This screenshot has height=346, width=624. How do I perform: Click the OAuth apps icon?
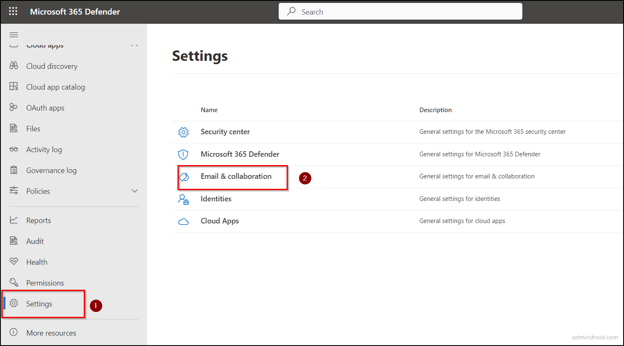[14, 107]
